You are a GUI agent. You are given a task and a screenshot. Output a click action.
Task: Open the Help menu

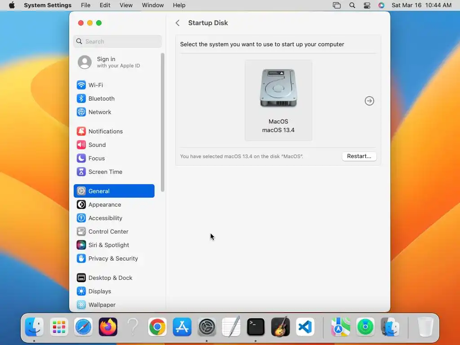(x=179, y=5)
